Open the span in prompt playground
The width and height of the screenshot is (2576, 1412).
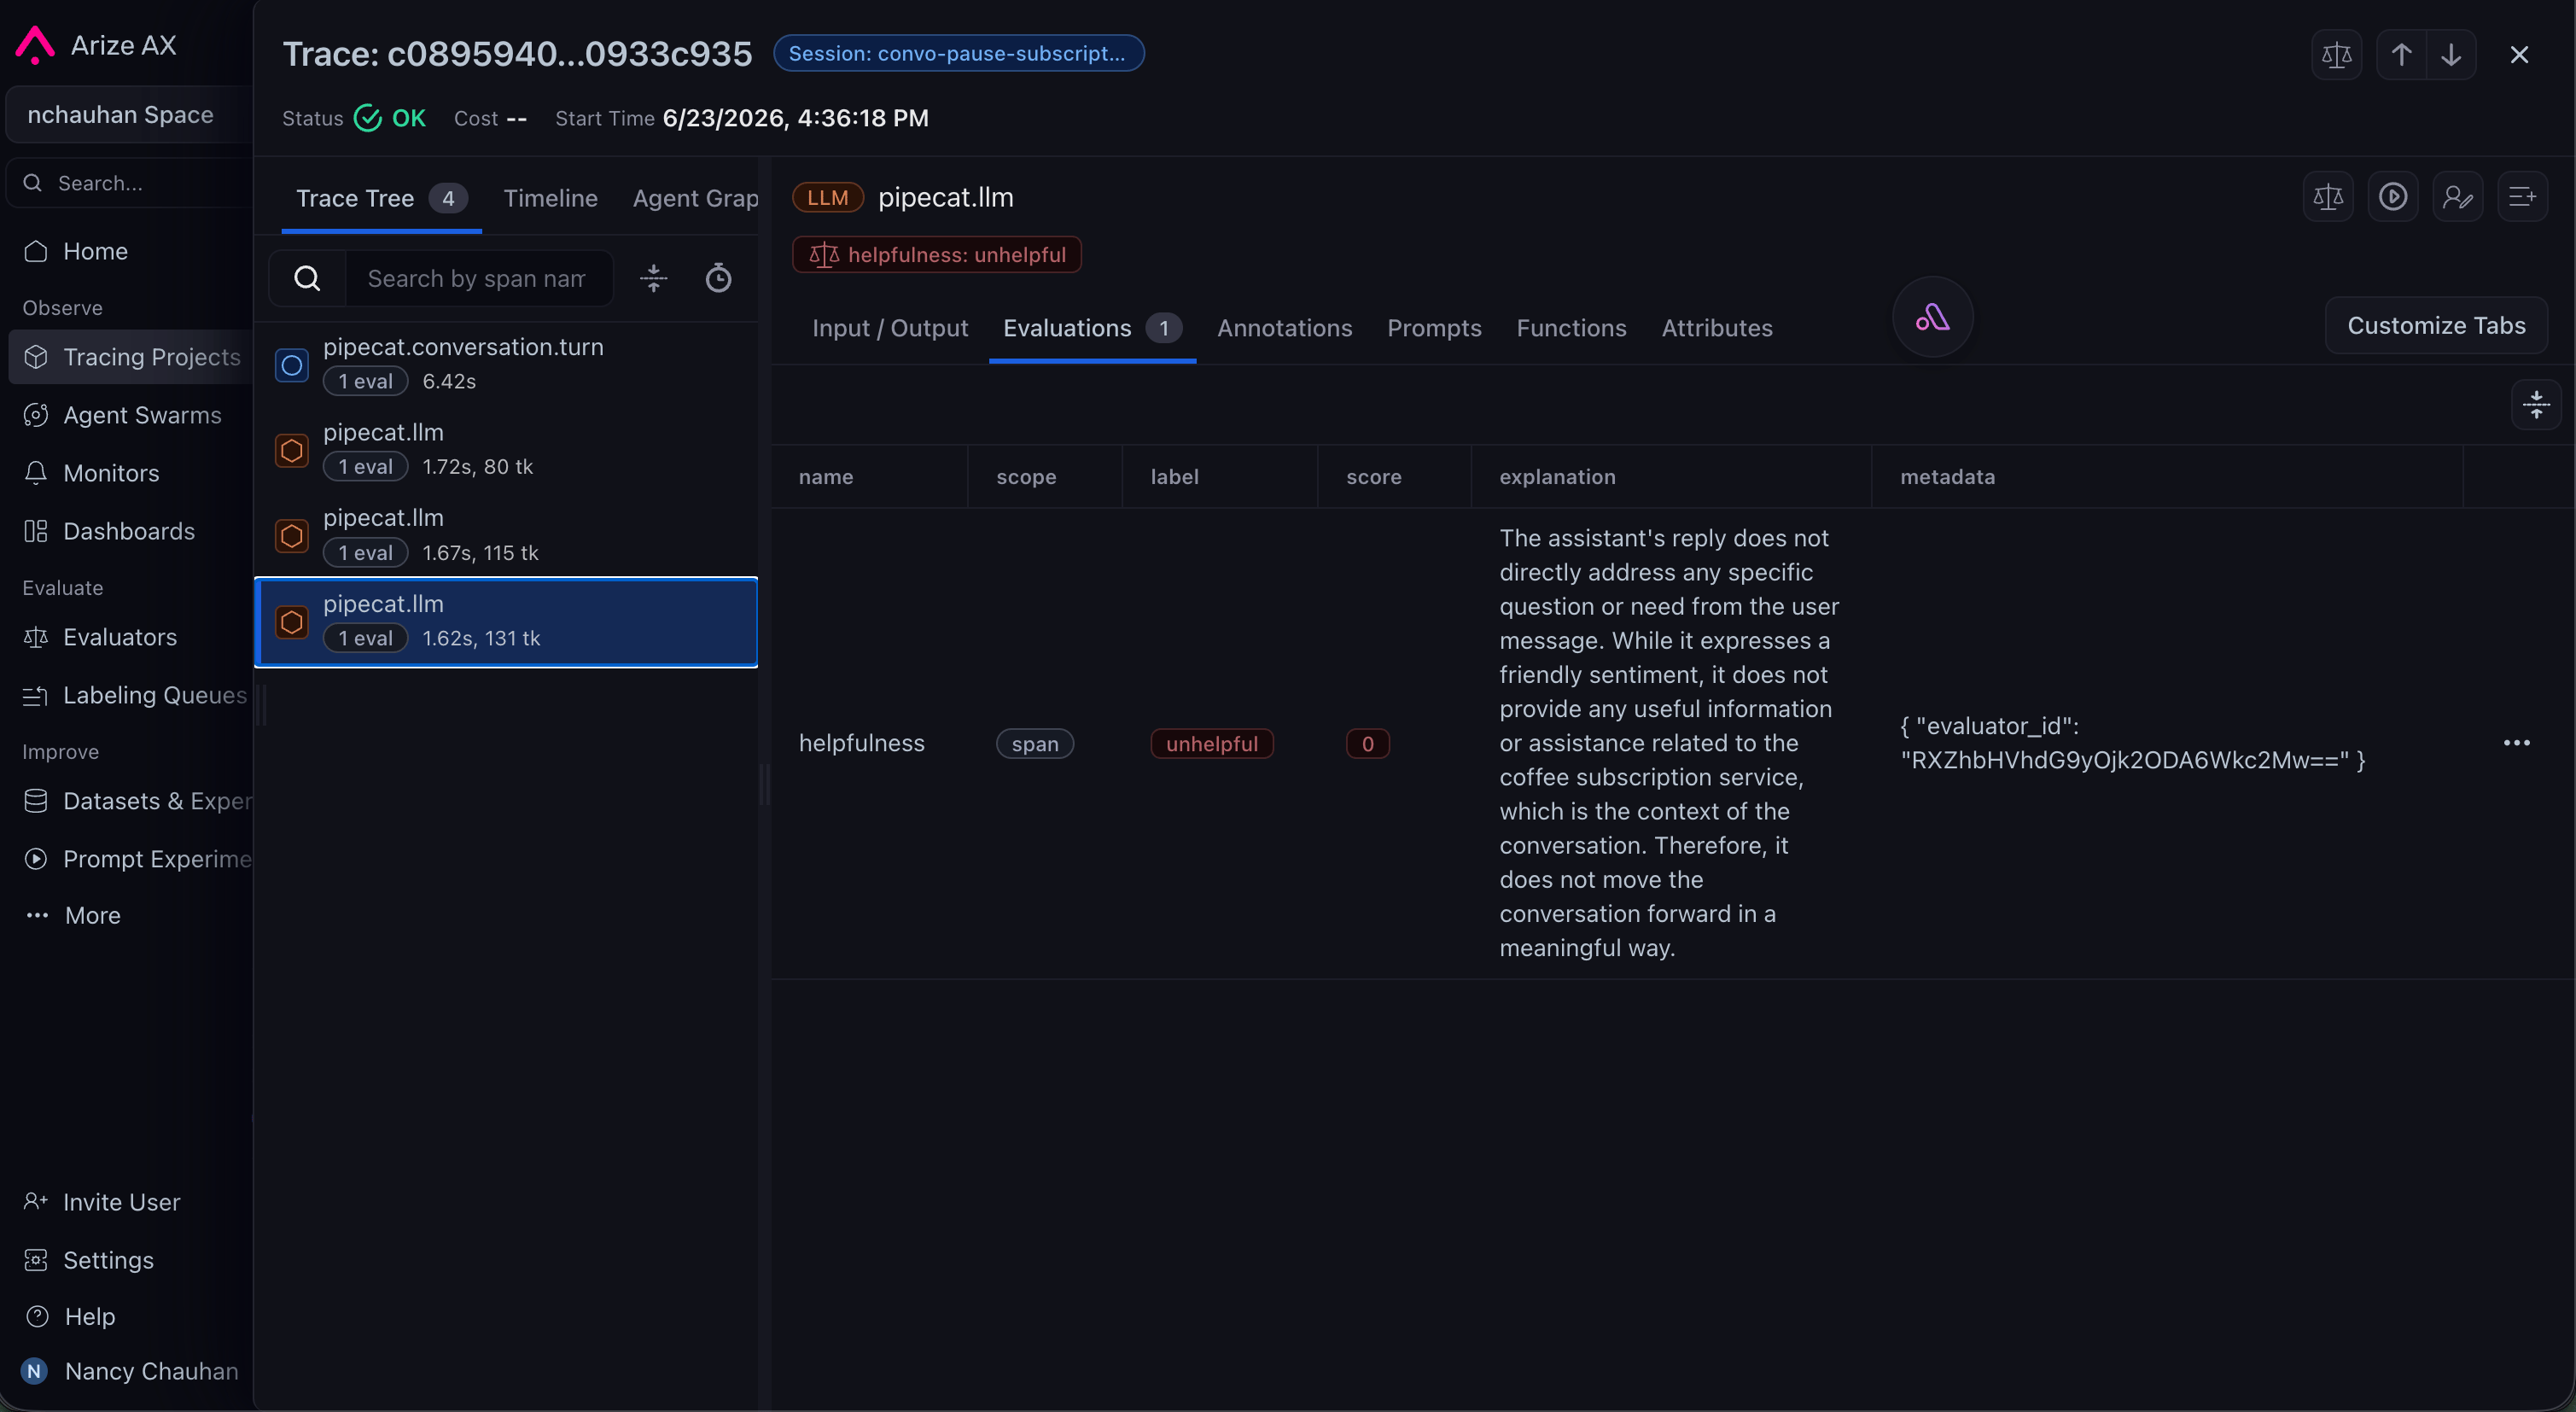pos(2393,196)
